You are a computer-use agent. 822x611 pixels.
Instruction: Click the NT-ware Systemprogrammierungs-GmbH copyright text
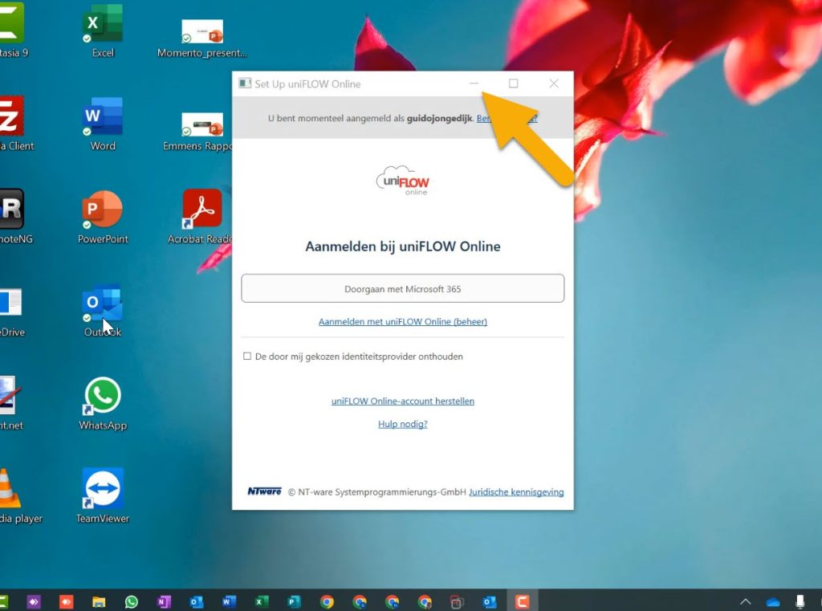tap(377, 492)
